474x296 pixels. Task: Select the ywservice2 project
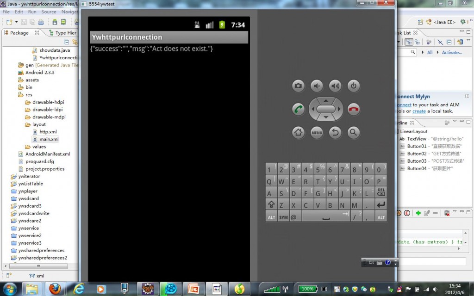26,235
